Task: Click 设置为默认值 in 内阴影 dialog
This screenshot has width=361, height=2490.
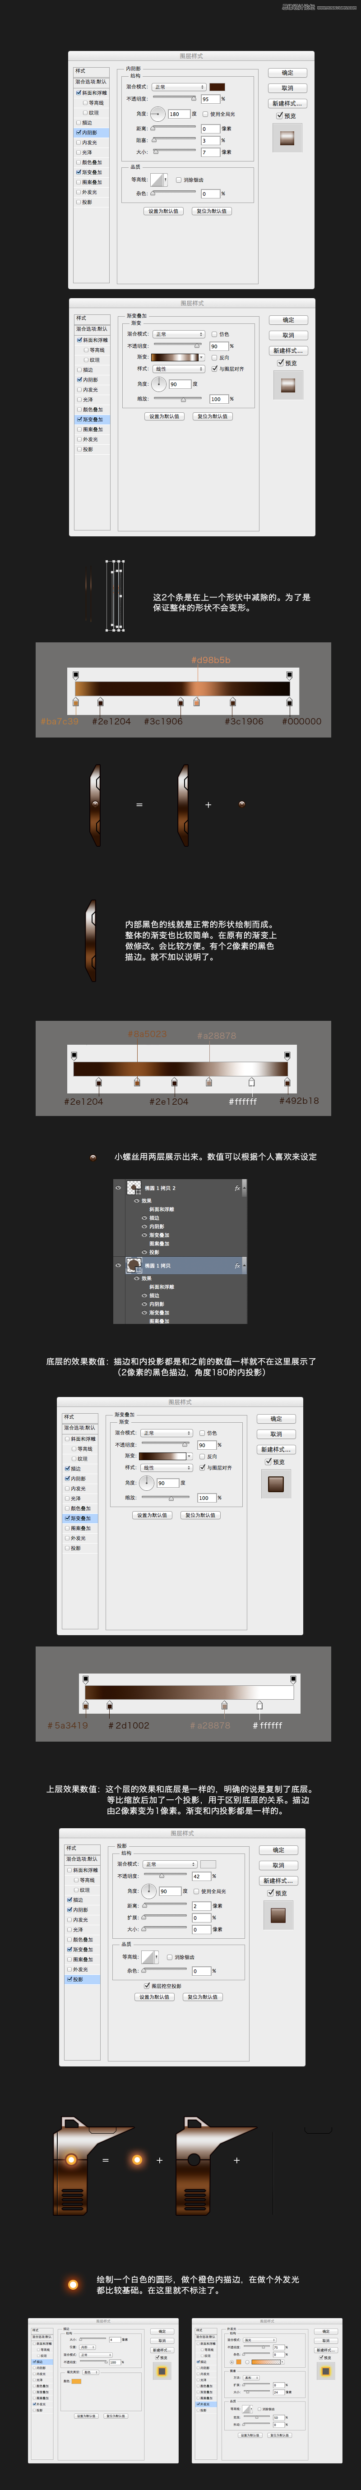Action: (x=163, y=211)
